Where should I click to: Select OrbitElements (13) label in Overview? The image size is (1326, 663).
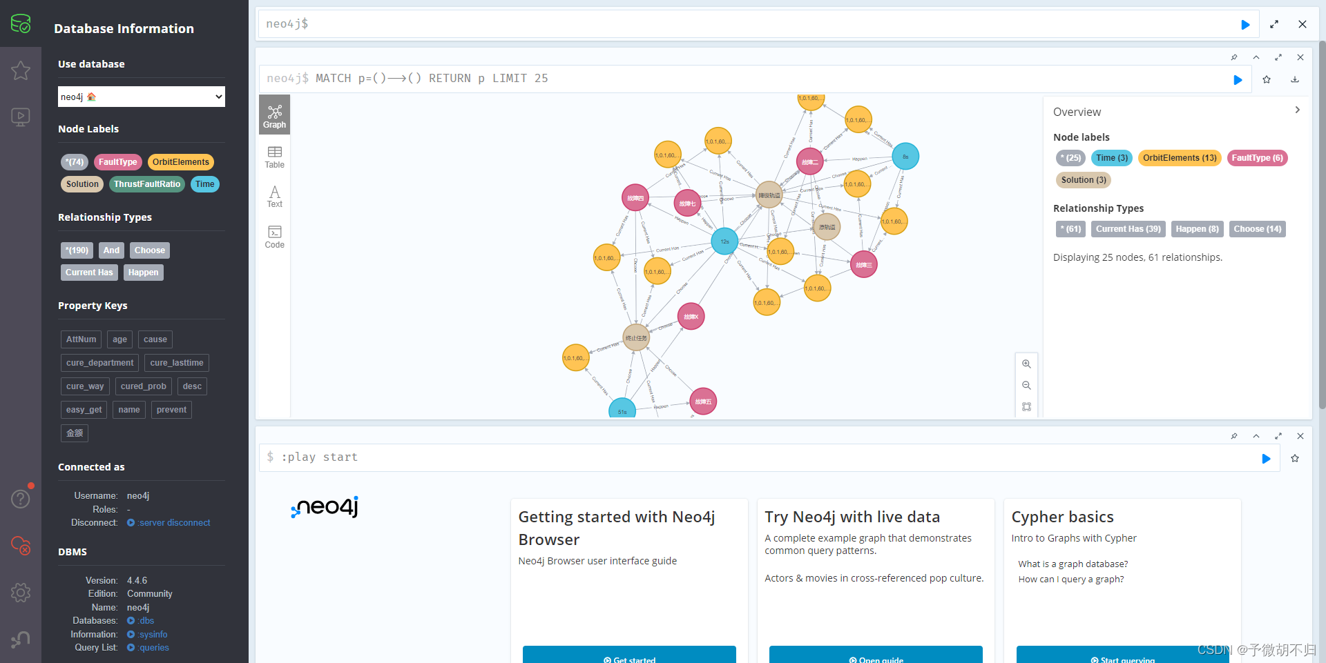point(1180,158)
